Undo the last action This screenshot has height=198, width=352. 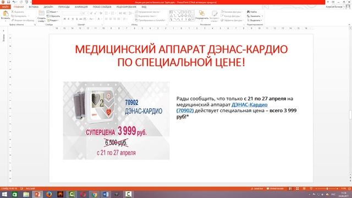pyautogui.click(x=14, y=2)
